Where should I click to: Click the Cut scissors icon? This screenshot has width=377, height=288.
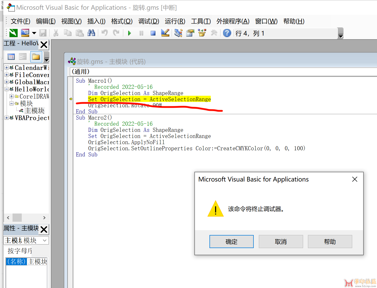point(56,33)
